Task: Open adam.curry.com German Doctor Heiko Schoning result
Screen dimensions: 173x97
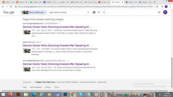Action: click(57, 46)
